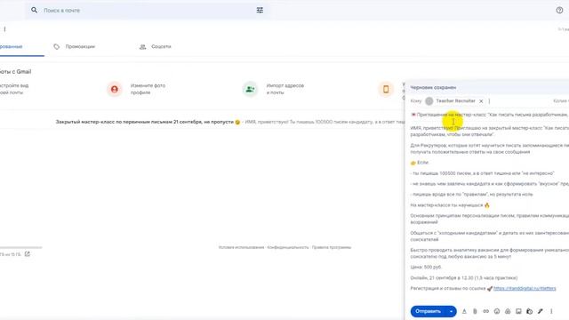Insert files using Google Drive icon

[x=508, y=311]
